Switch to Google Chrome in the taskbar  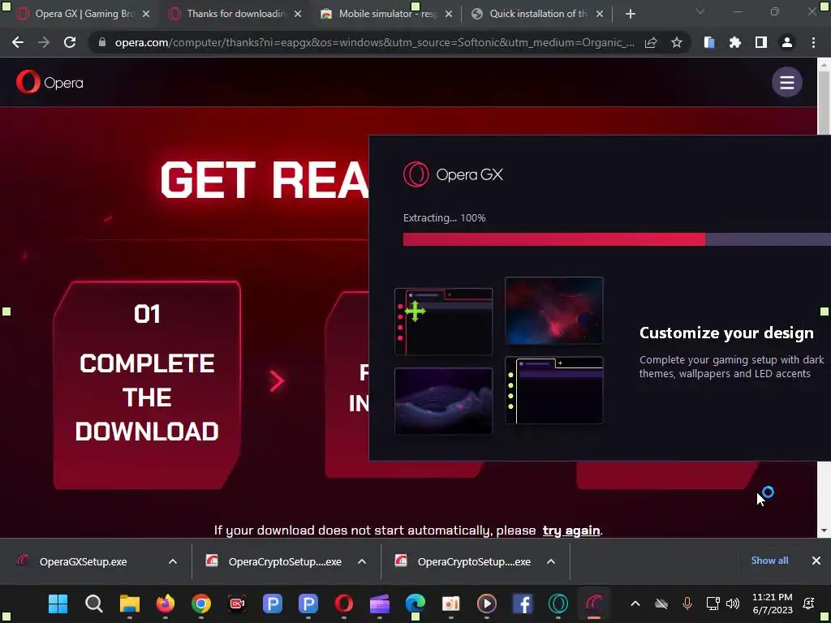pyautogui.click(x=201, y=604)
